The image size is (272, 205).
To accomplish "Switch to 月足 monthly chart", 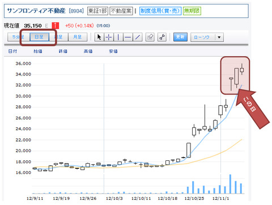I will (78, 37).
